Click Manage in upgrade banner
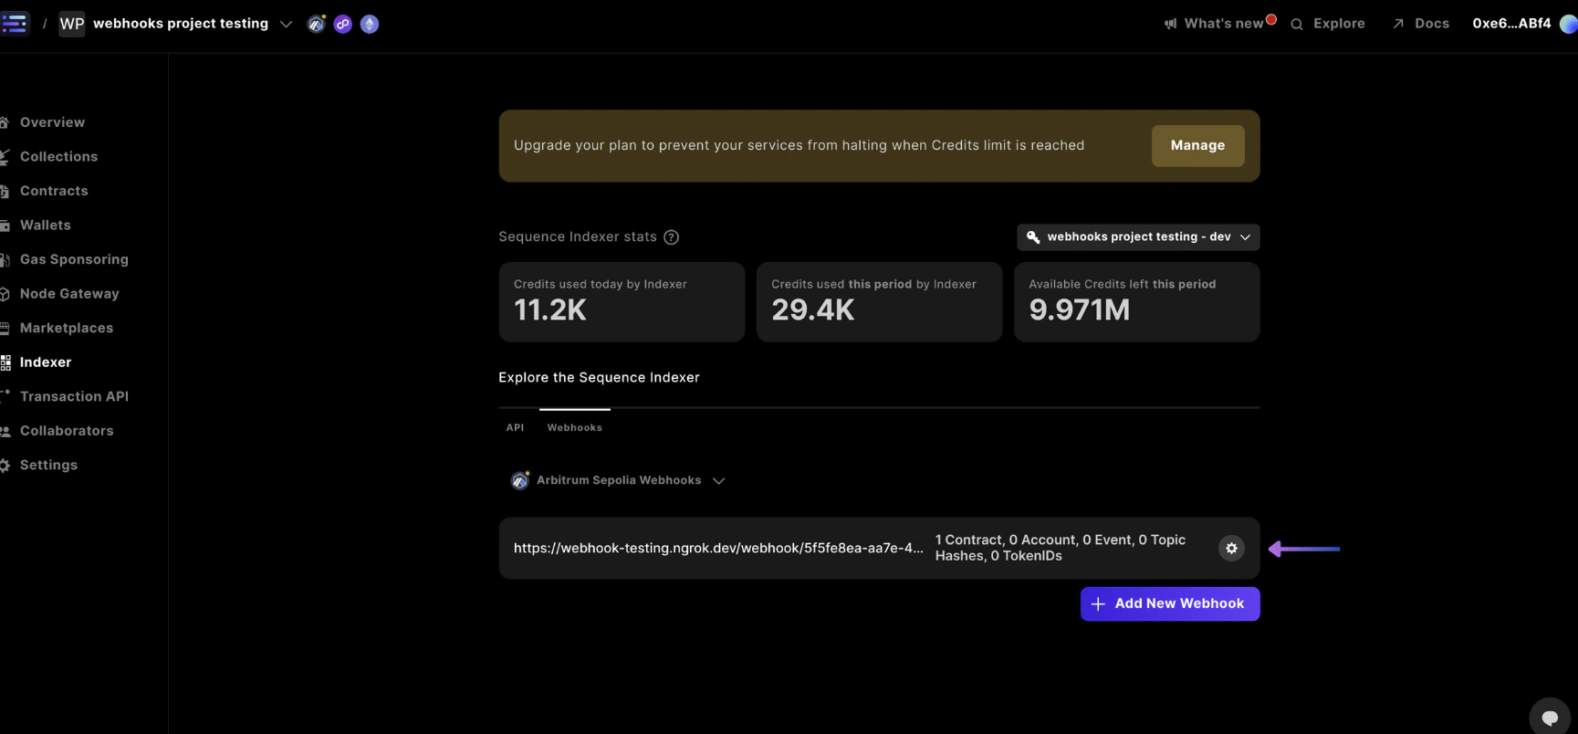The height and width of the screenshot is (734, 1578). pos(1197,146)
